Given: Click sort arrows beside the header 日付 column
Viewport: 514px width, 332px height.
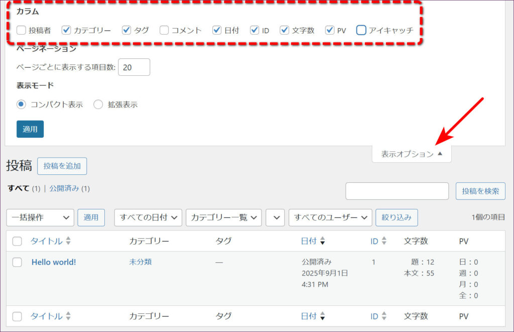Looking at the screenshot, I should click(322, 241).
